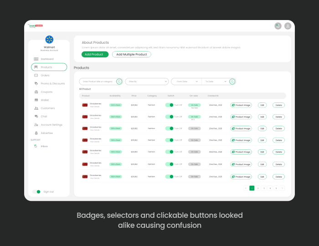Click the Price column header
319x246 pixels.
coord(134,96)
